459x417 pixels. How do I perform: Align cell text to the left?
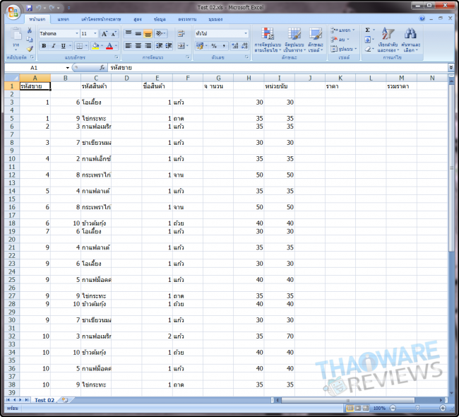(x=129, y=46)
